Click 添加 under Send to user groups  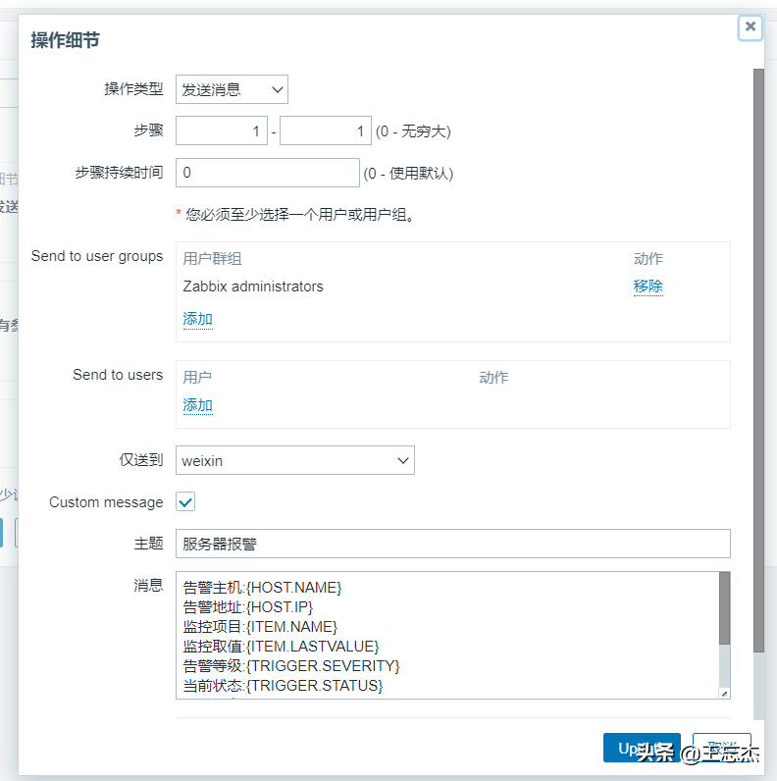(x=198, y=319)
